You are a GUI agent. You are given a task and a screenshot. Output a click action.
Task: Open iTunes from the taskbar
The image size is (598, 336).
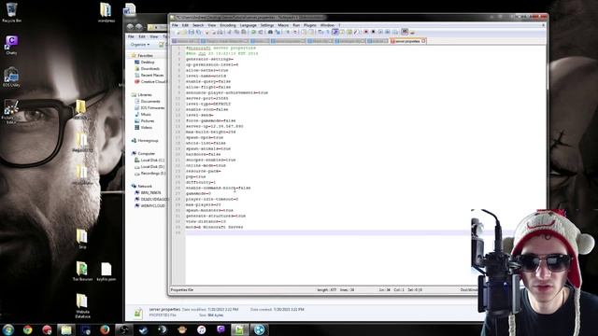tap(202, 329)
